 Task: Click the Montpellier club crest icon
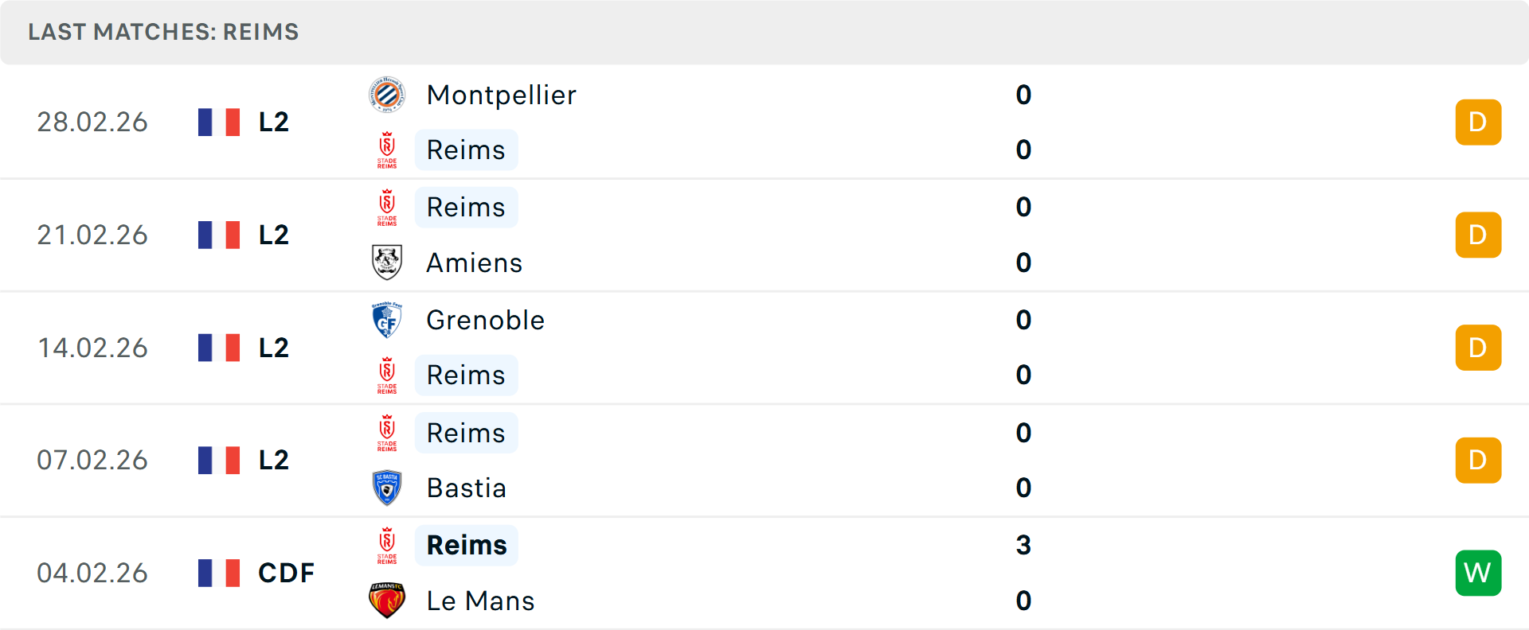[387, 95]
